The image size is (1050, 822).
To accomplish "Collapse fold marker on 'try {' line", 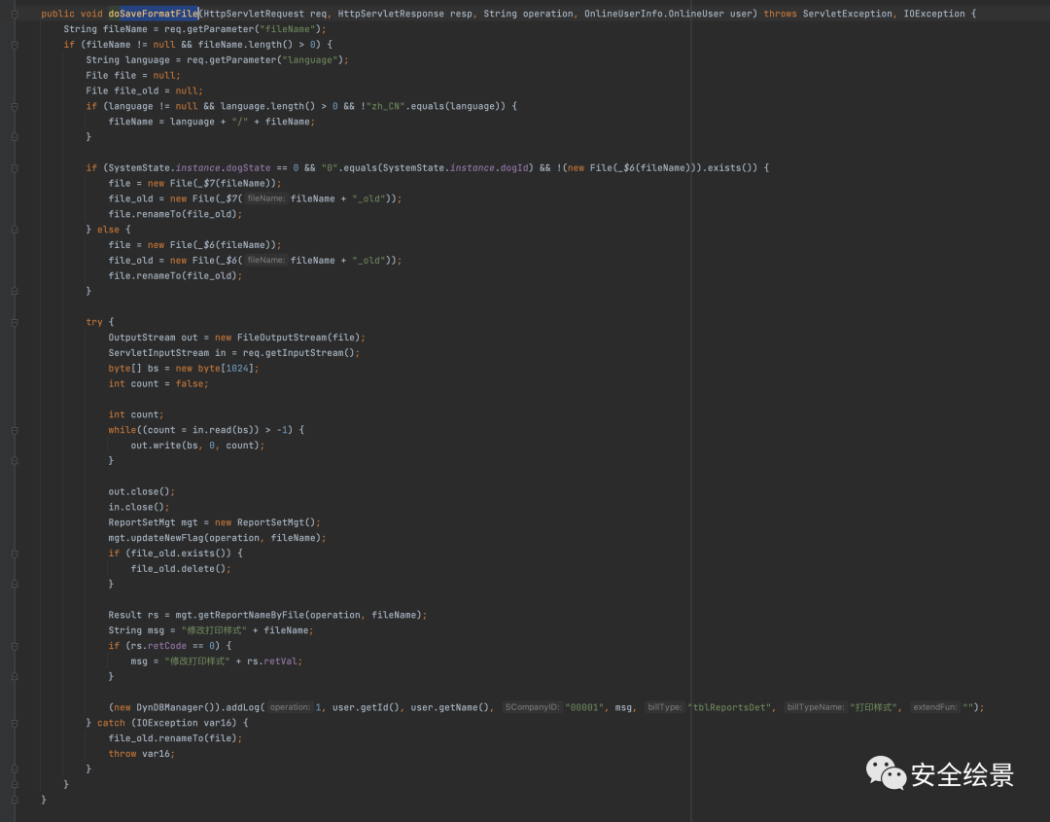I will click(15, 322).
